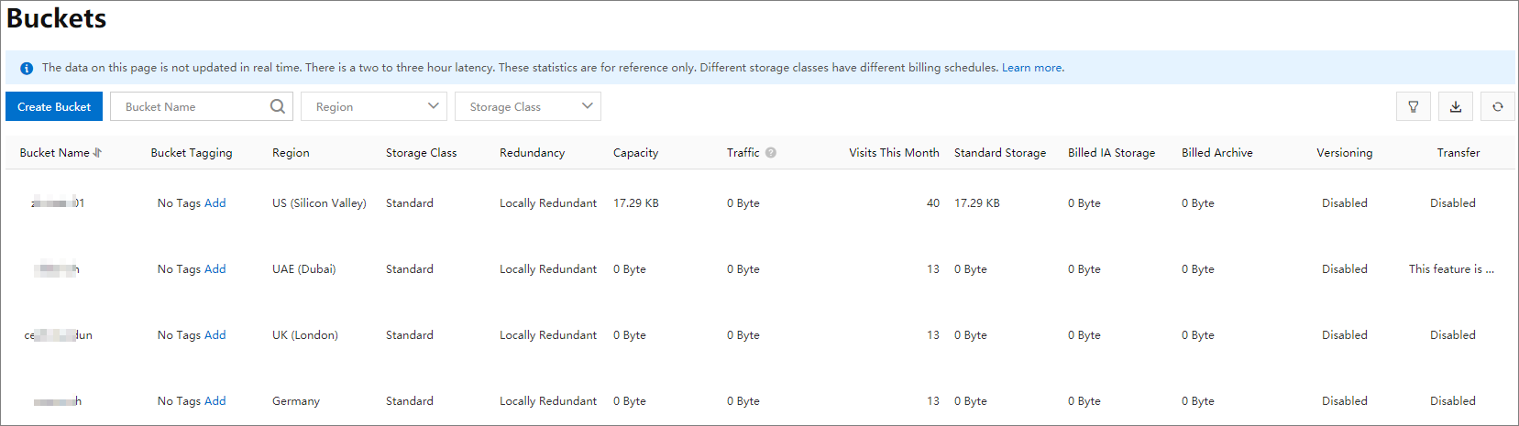1519x426 pixels.
Task: Open the bucket in UK (London)
Action: [58, 335]
